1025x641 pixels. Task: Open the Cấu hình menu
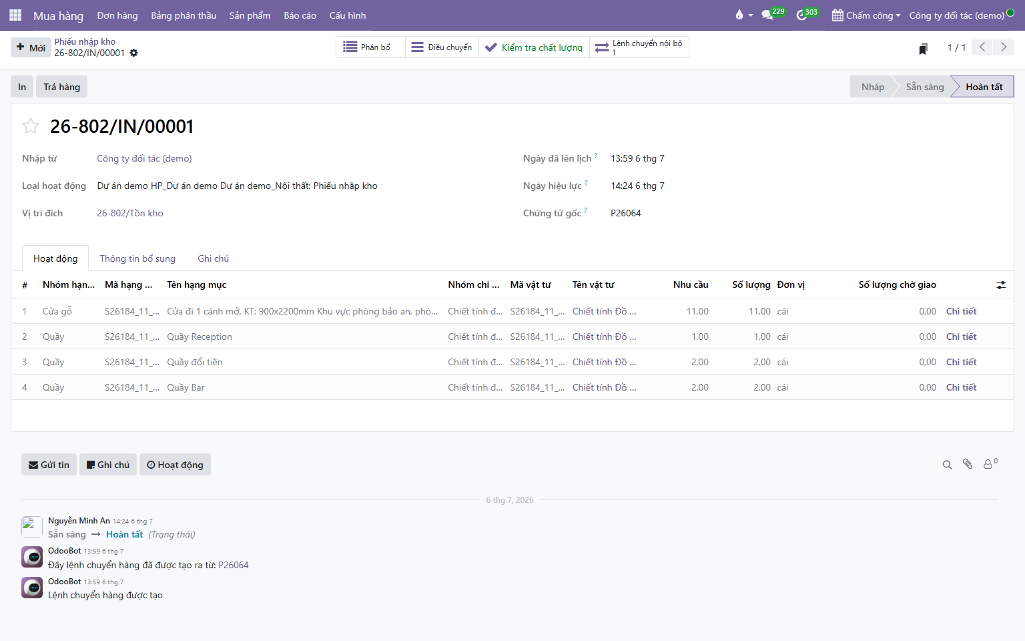(348, 15)
